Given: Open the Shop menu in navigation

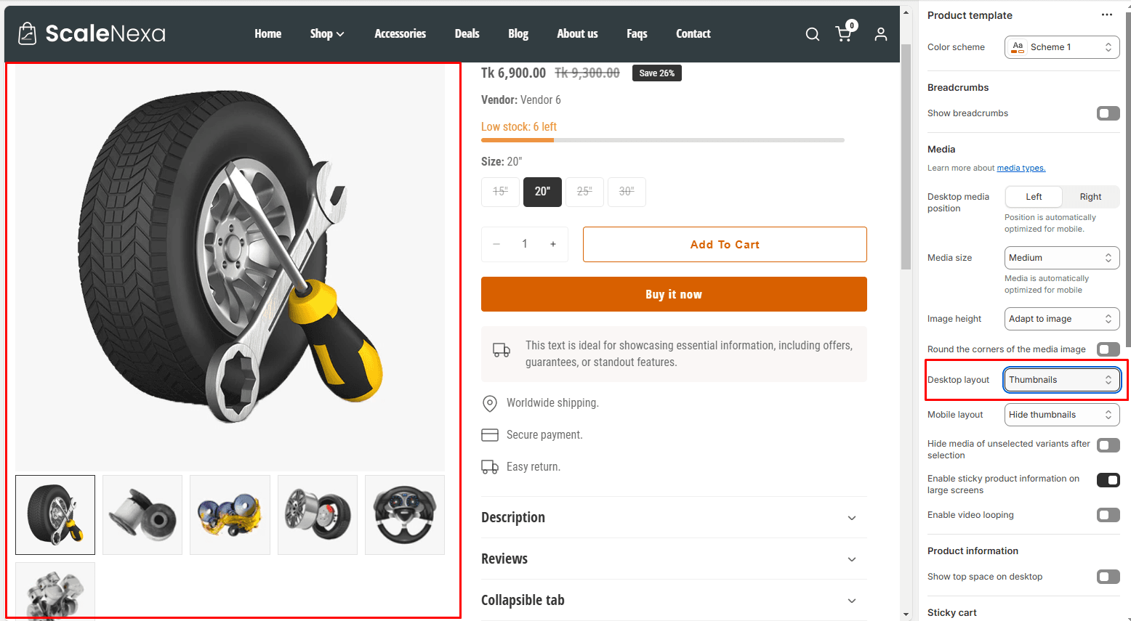Looking at the screenshot, I should coord(326,34).
